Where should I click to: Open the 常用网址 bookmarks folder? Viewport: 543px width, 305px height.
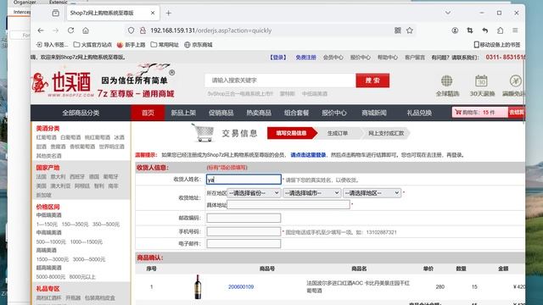[x=165, y=45]
